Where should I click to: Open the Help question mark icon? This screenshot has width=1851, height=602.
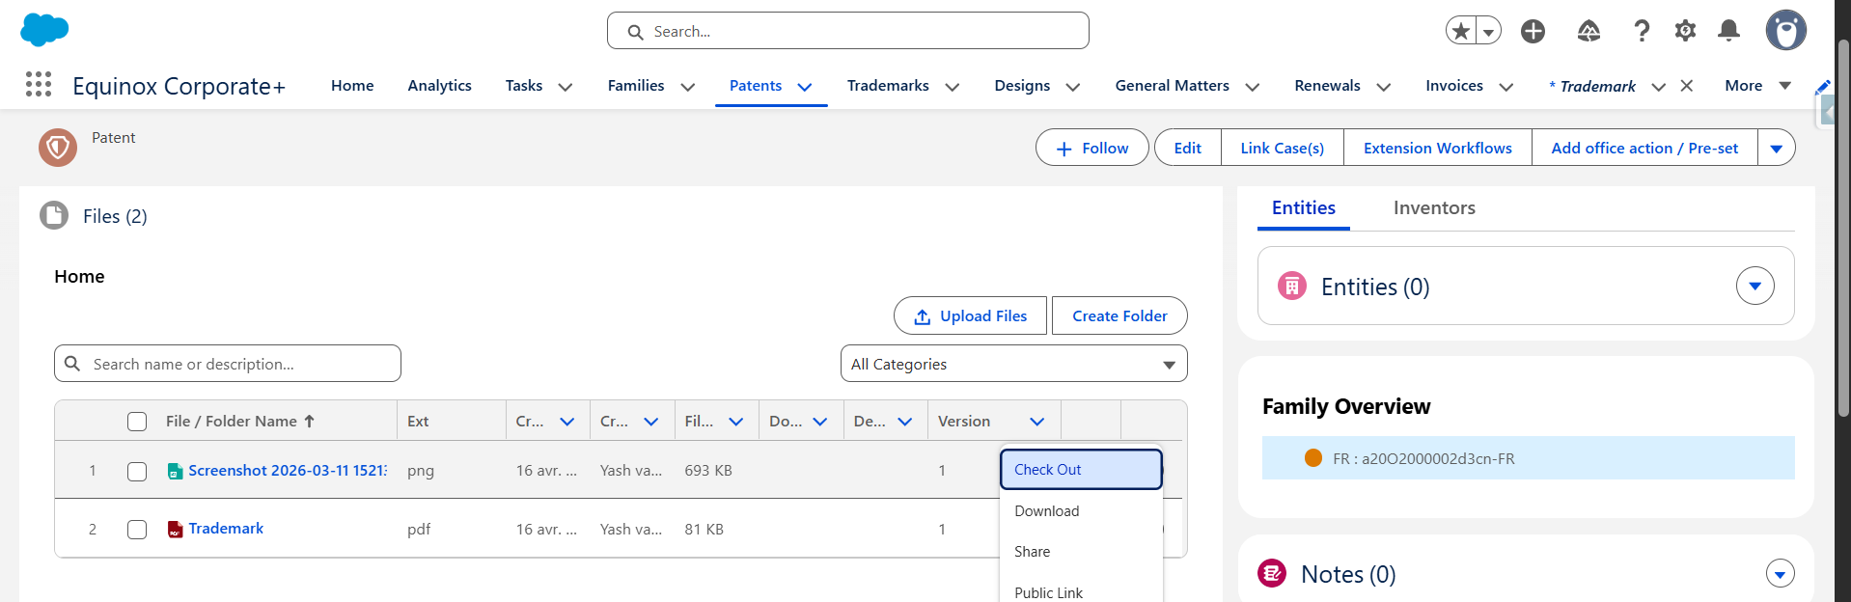[1641, 31]
